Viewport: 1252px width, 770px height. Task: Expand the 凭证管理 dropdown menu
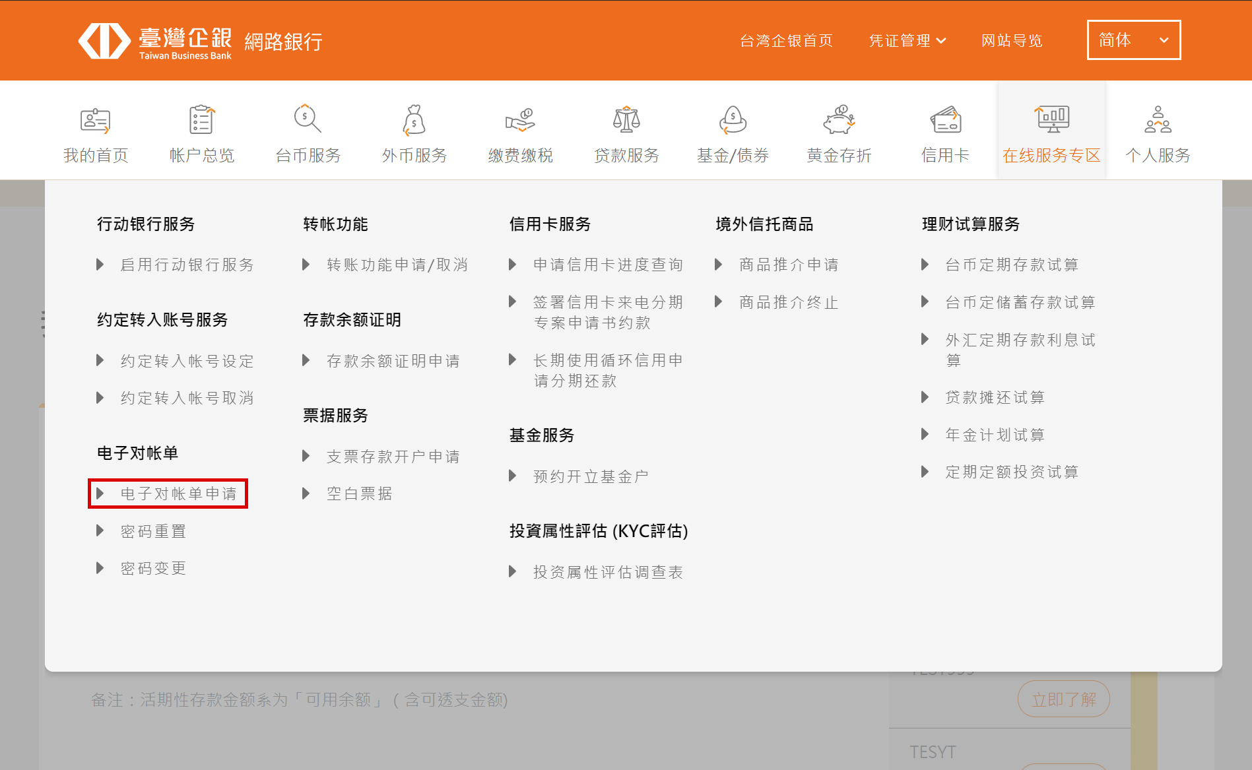(907, 41)
